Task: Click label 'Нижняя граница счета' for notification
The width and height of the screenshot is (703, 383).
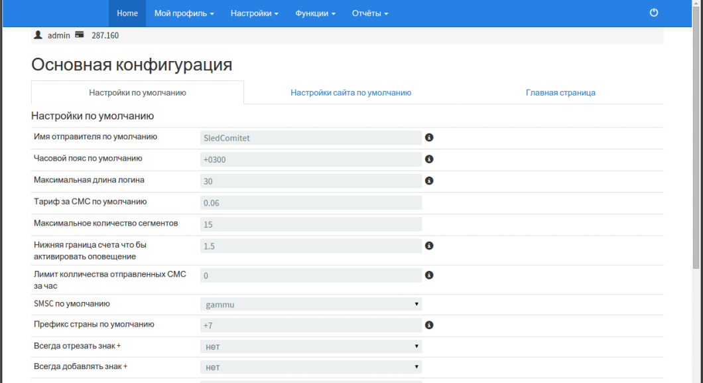Action: point(90,250)
